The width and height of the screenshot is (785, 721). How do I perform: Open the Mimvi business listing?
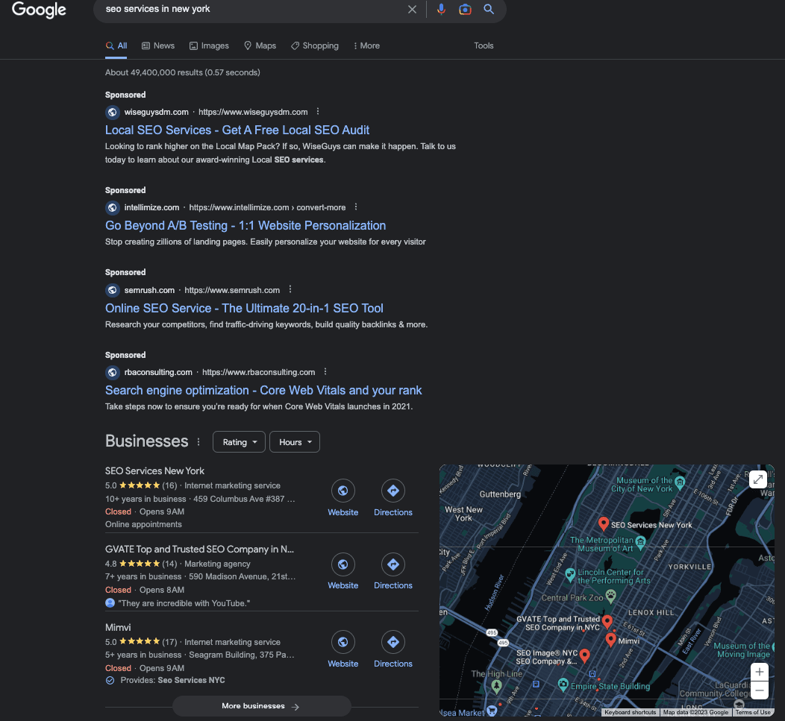coord(118,628)
